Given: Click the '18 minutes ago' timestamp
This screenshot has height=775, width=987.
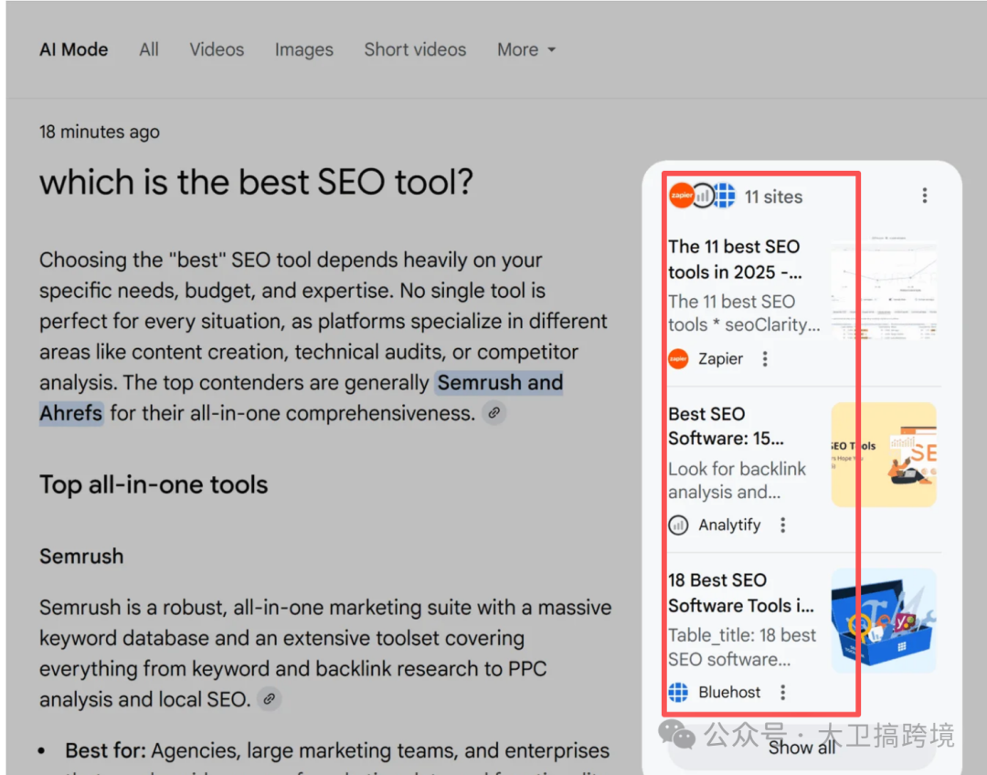Looking at the screenshot, I should (100, 133).
